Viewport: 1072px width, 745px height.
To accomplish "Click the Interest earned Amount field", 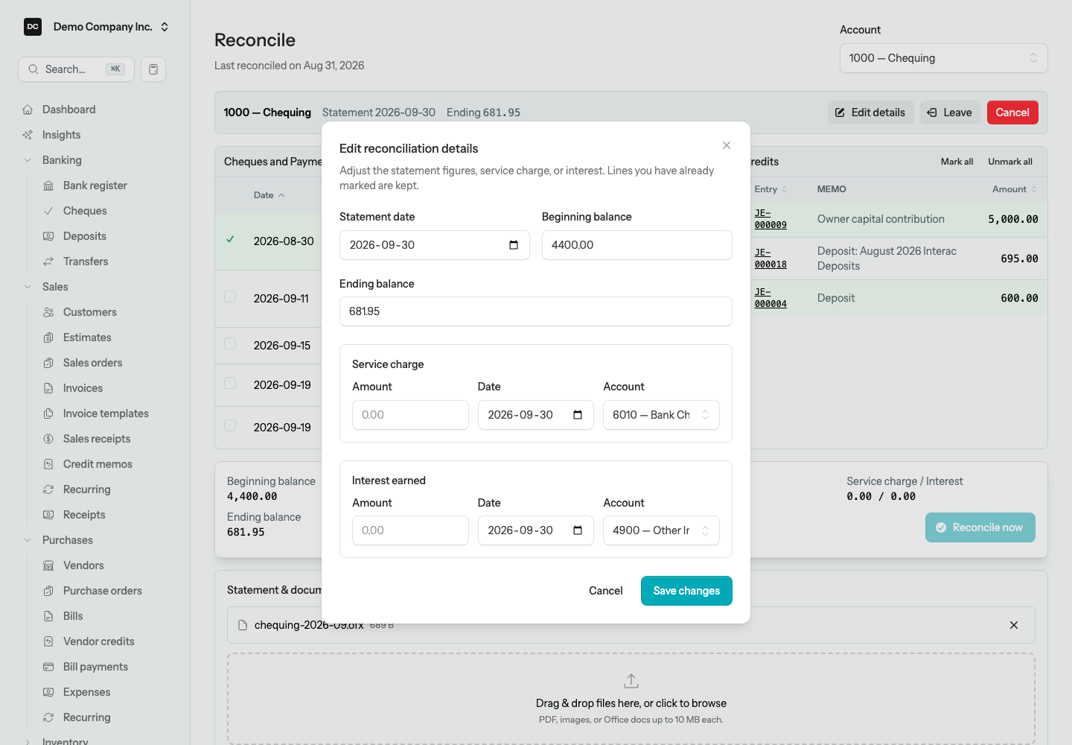I will point(410,530).
